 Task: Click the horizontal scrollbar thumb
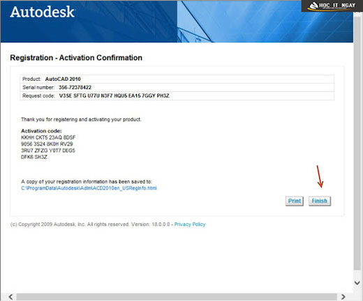click(x=177, y=297)
